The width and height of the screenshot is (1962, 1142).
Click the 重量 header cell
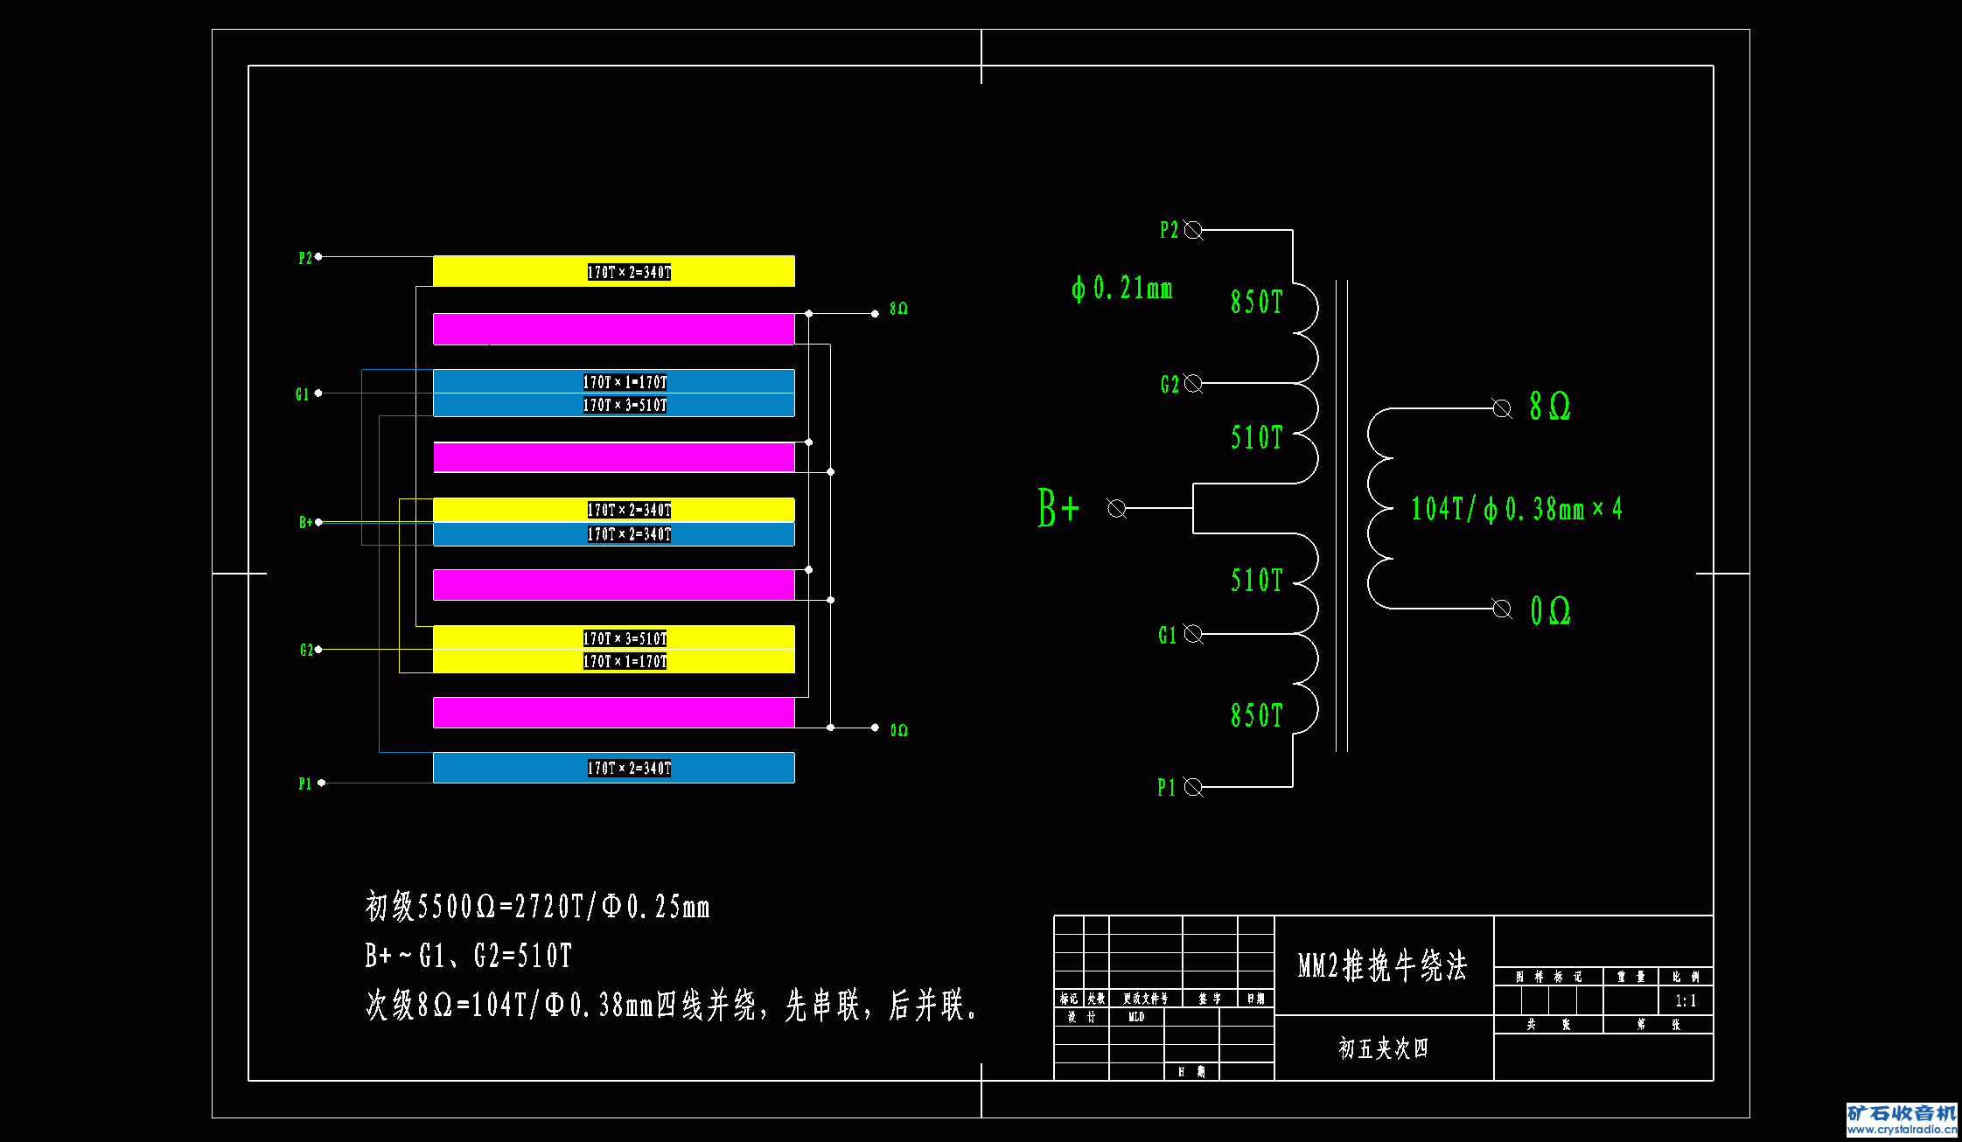coord(1630,977)
